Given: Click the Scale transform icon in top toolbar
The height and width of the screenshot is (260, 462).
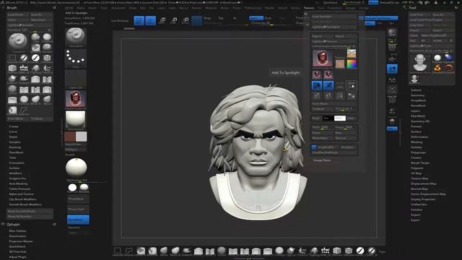Looking at the screenshot, I should click(x=174, y=20).
